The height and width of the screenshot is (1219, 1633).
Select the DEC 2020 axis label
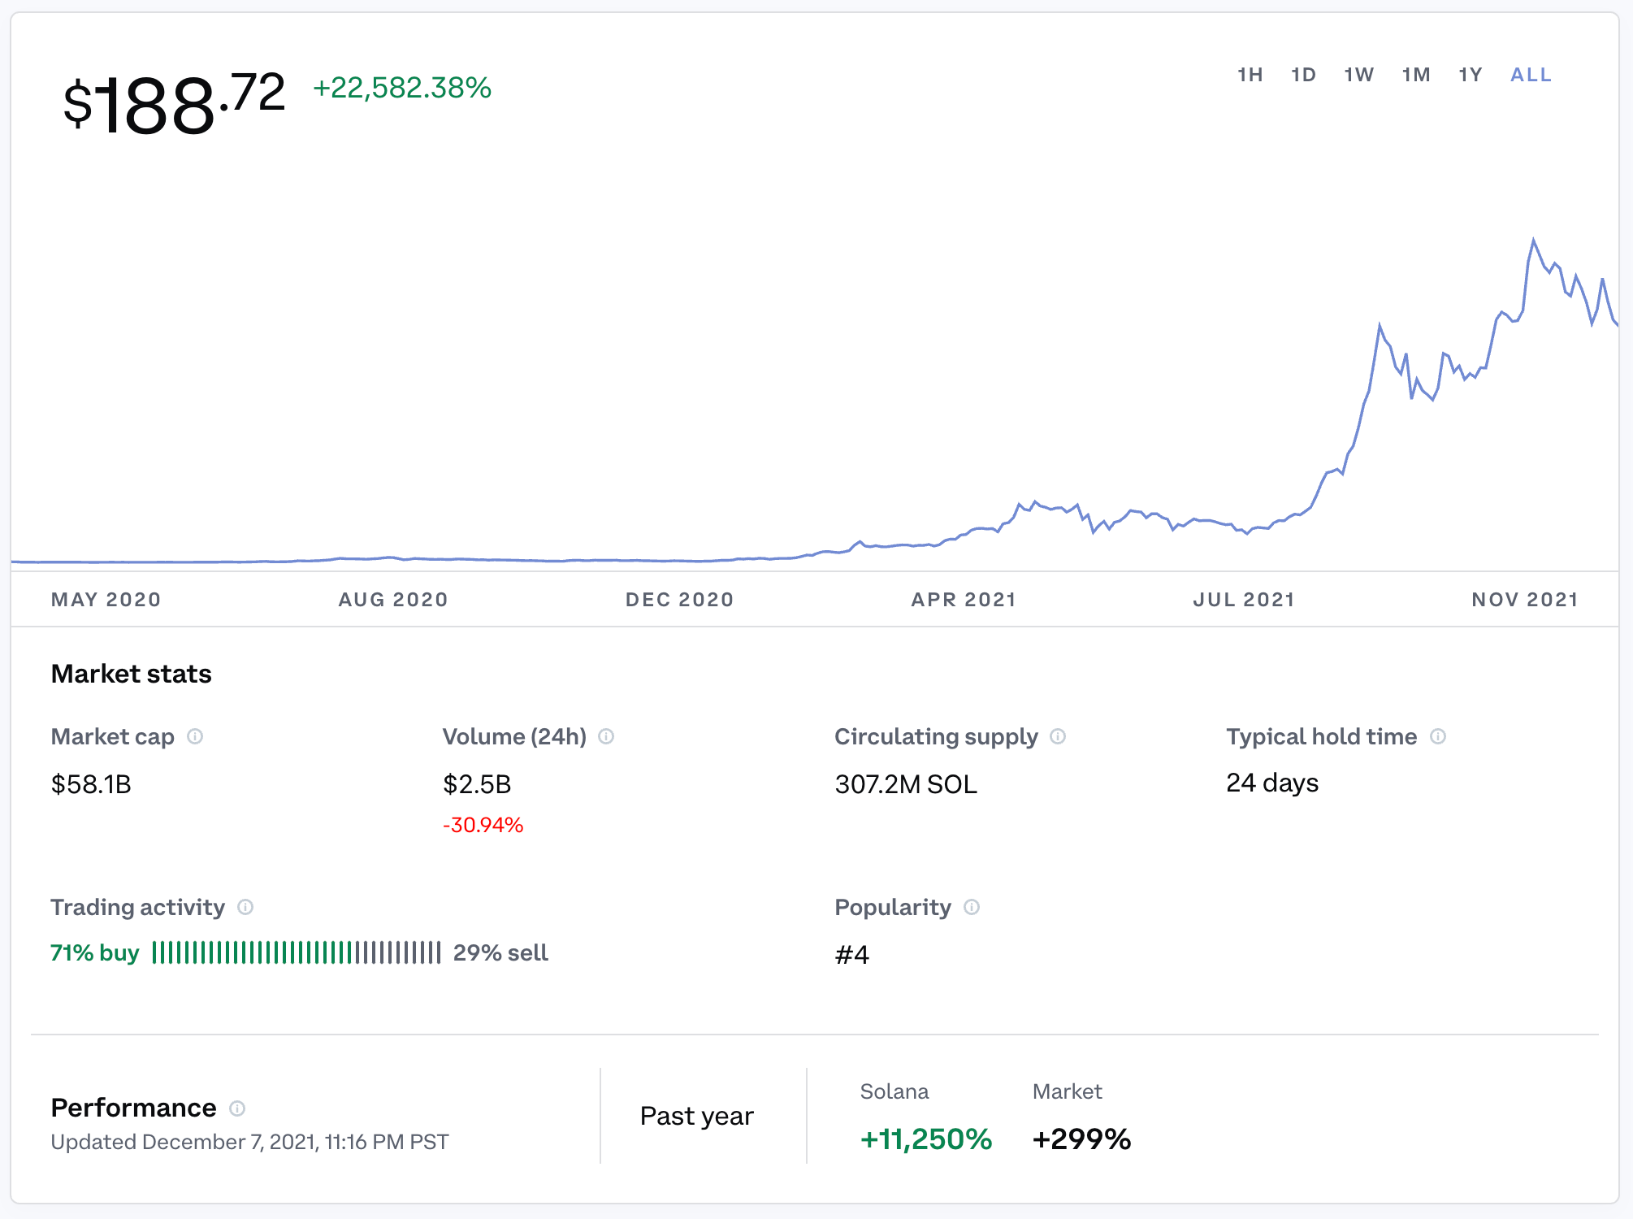[x=680, y=600]
